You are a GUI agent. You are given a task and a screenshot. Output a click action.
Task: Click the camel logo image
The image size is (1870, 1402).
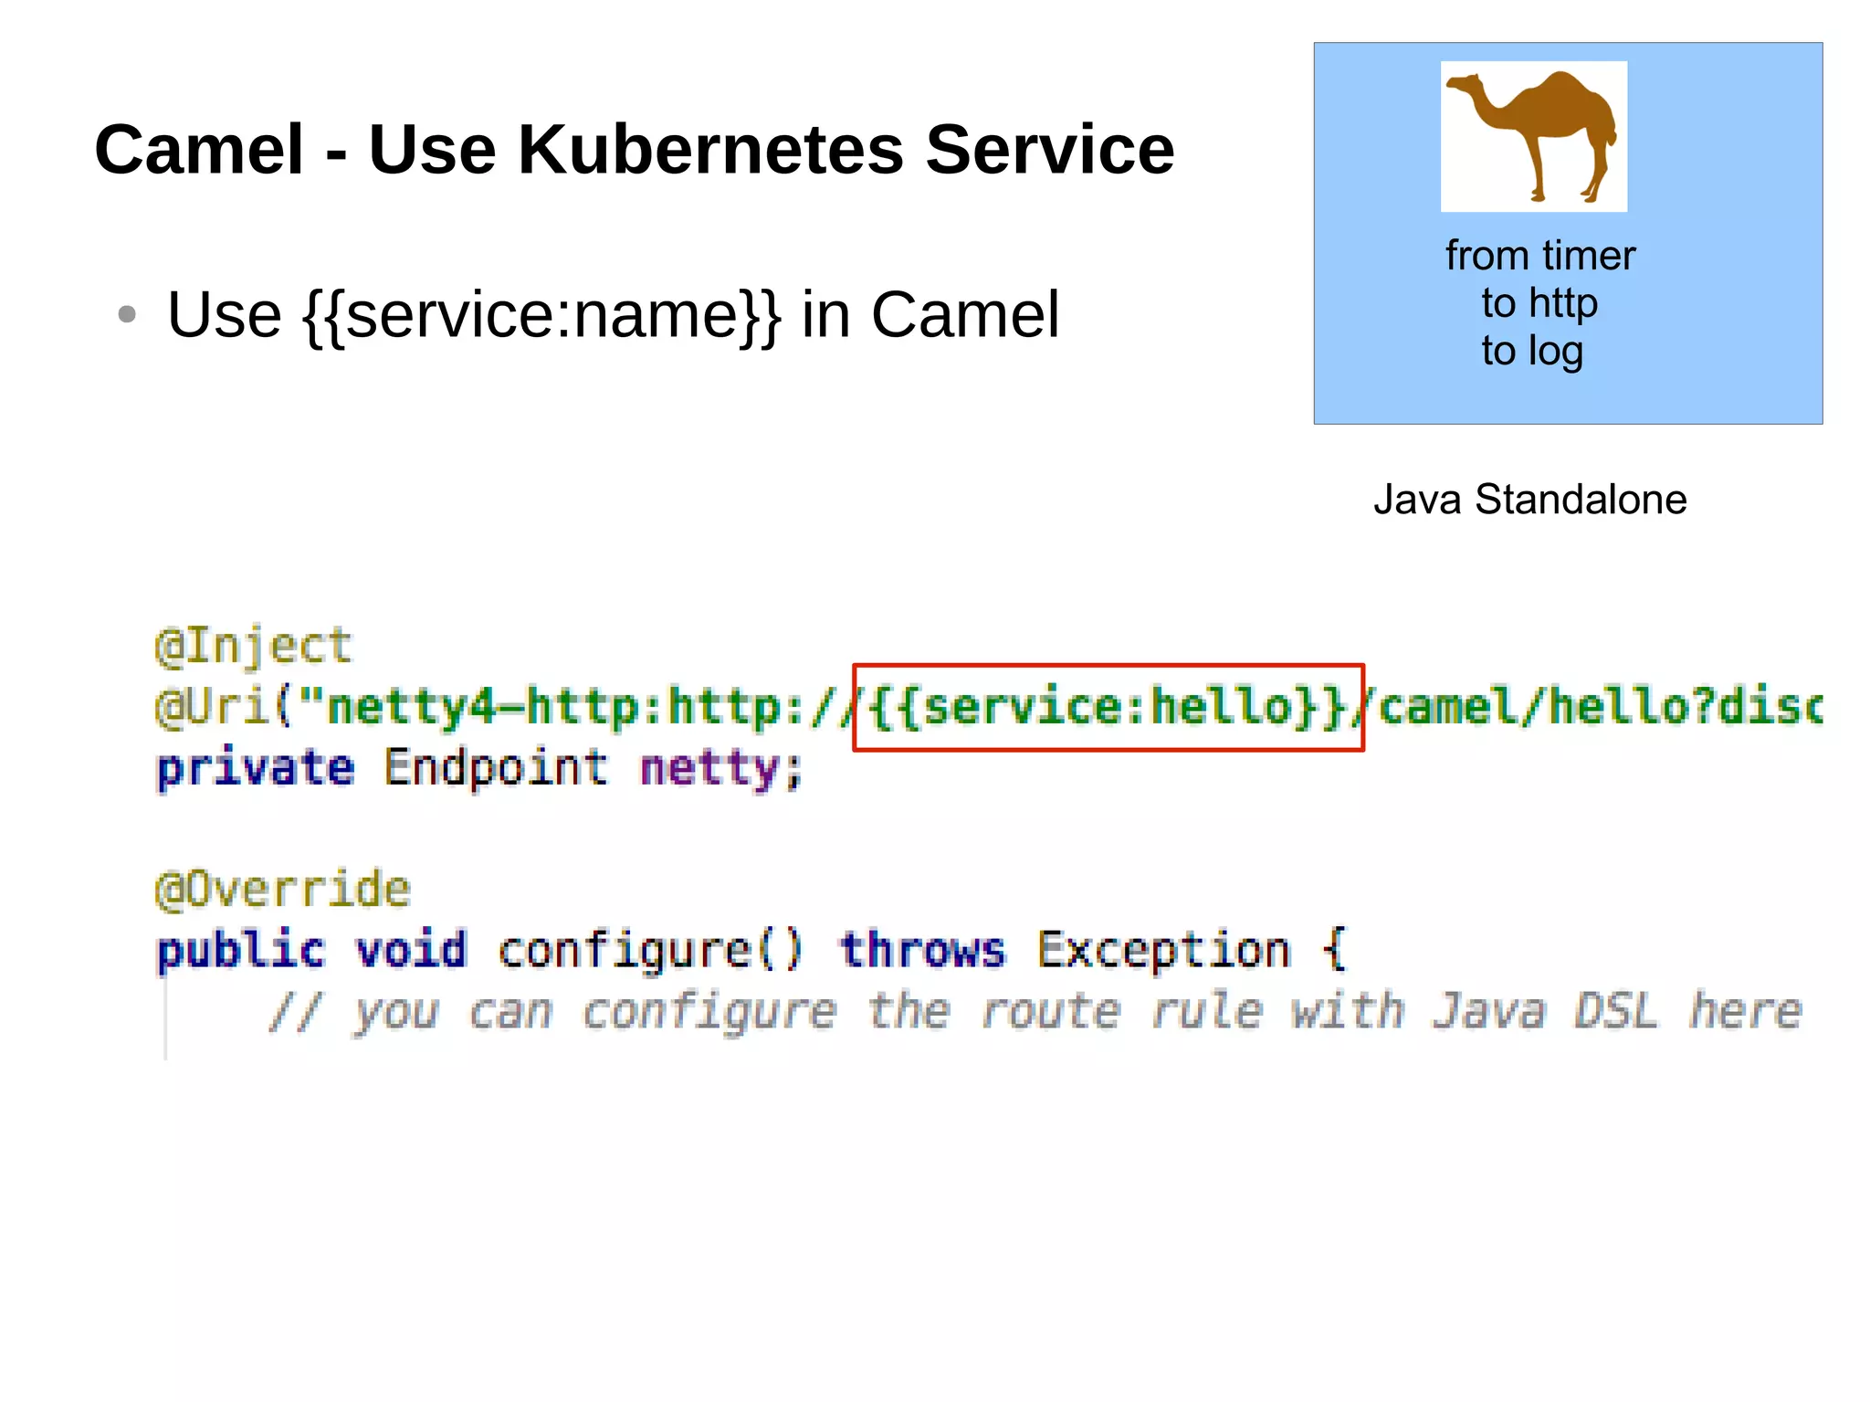[1533, 136]
